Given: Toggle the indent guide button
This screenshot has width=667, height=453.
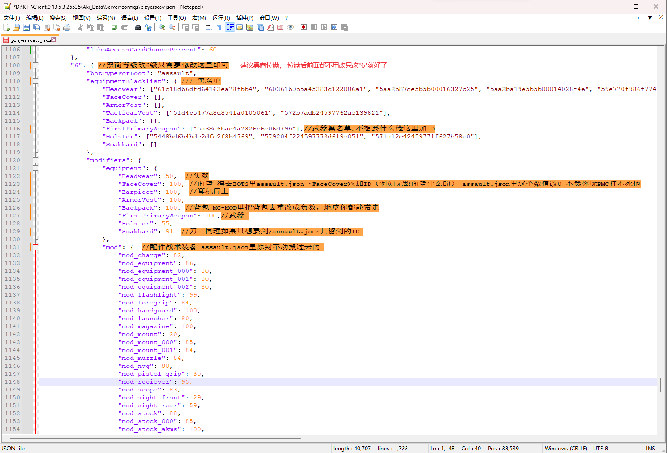Looking at the screenshot, I should tap(230, 27).
